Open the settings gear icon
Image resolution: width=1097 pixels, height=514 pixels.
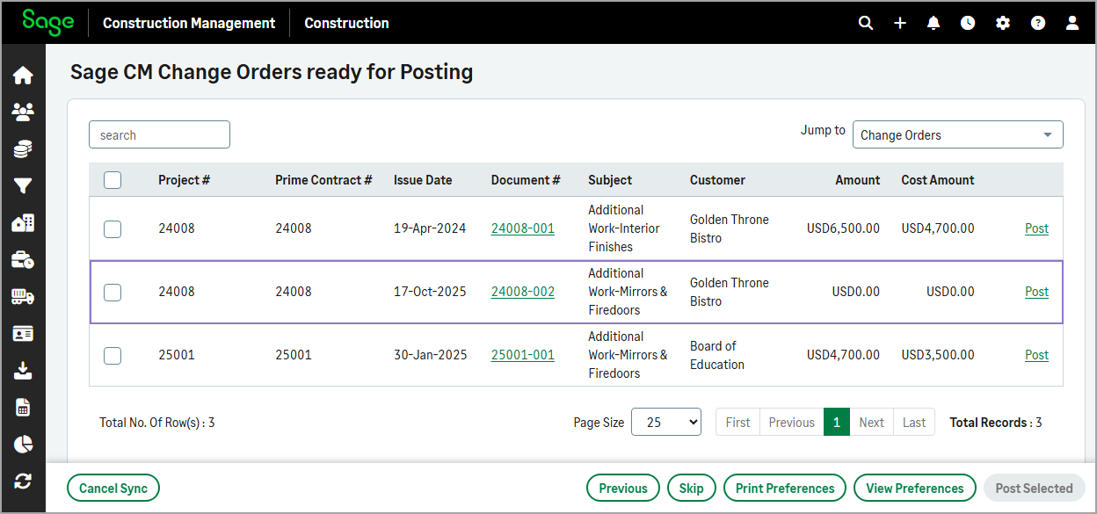click(1003, 24)
